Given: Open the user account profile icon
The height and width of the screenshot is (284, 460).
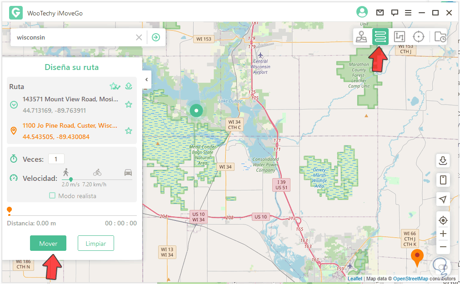Looking at the screenshot, I should [x=362, y=12].
